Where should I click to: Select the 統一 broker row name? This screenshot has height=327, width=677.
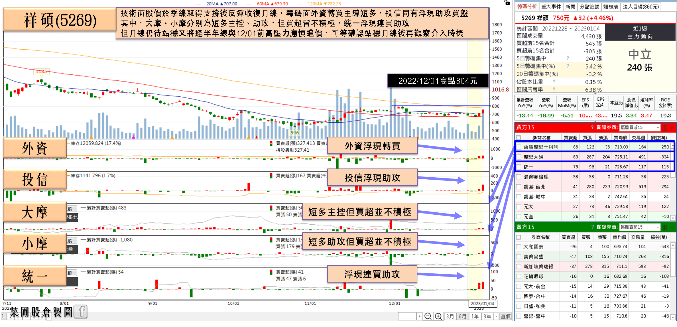528,167
